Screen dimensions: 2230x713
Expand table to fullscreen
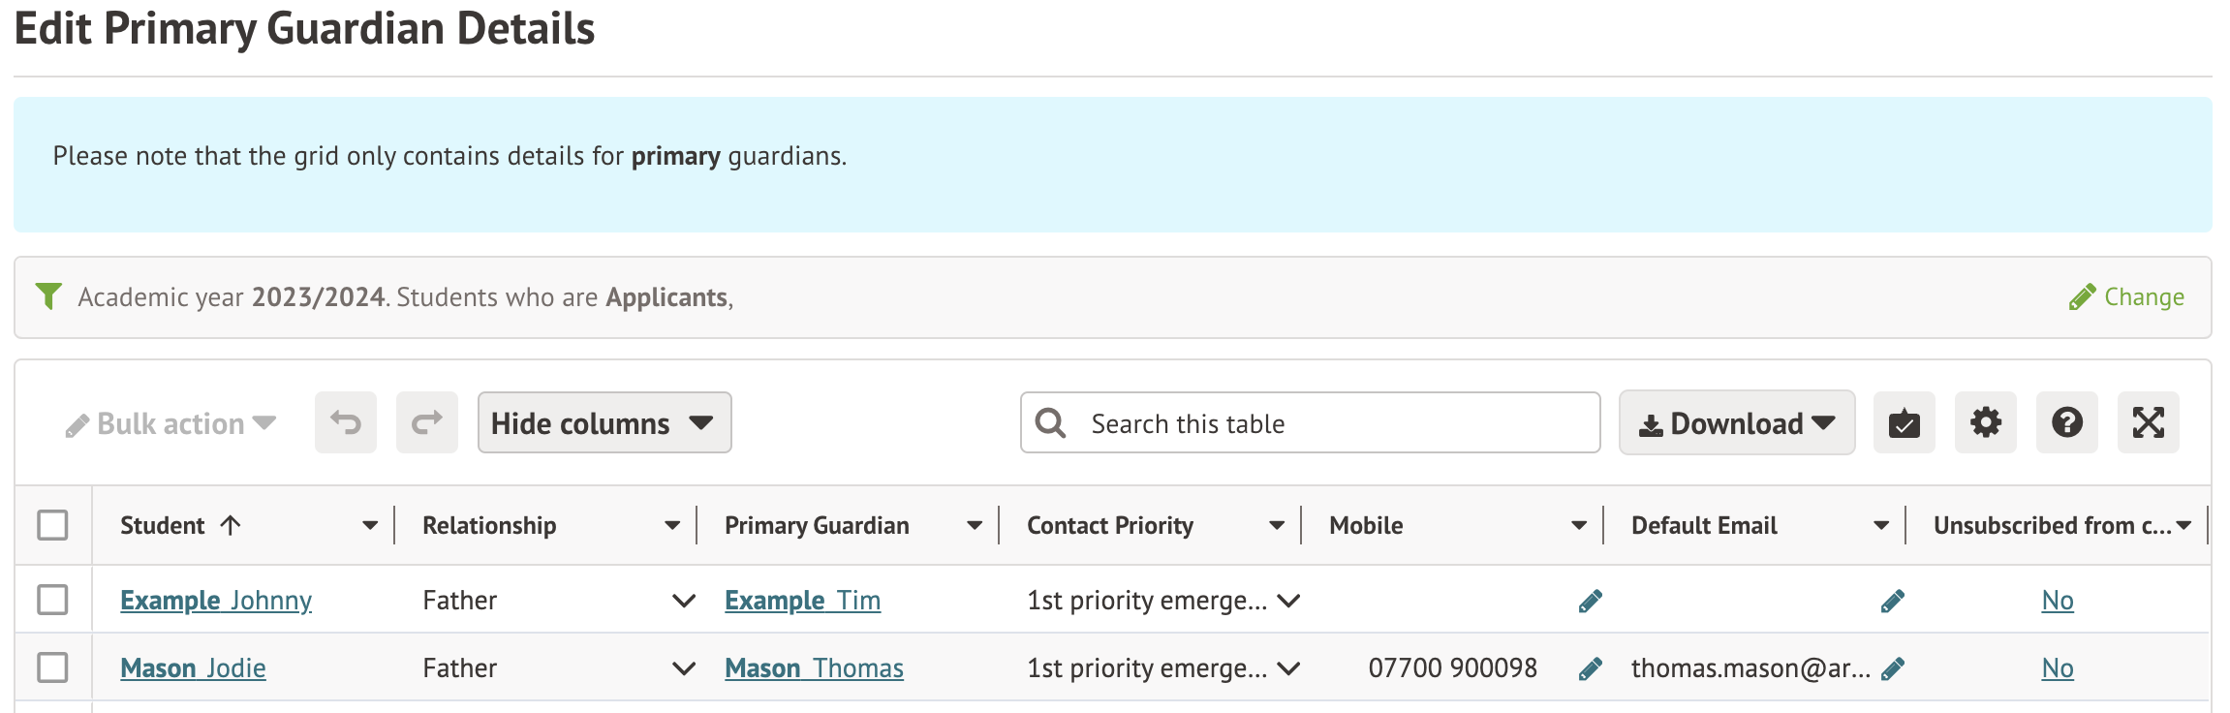click(2148, 422)
